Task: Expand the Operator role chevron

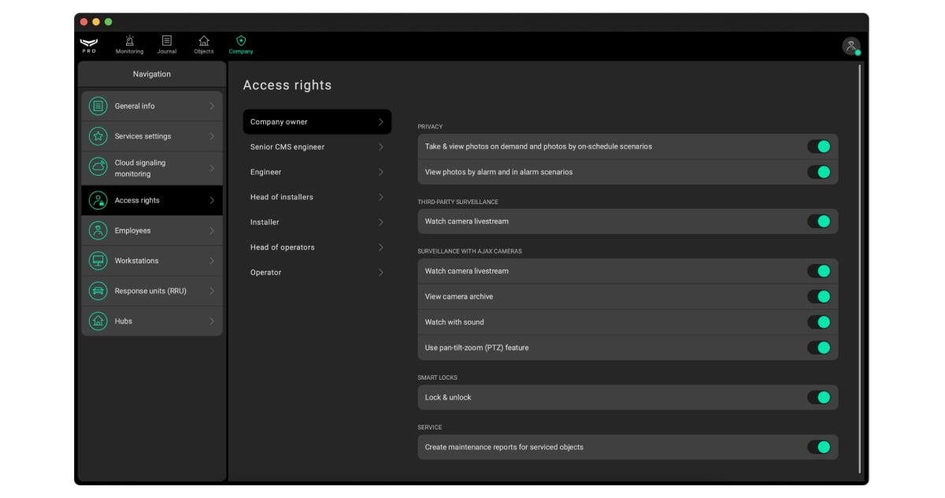Action: [380, 273]
